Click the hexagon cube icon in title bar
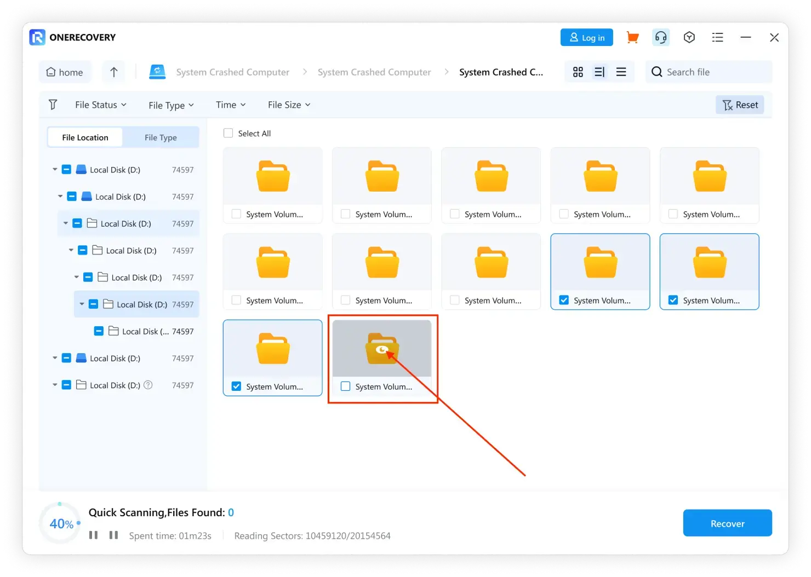This screenshot has width=811, height=577. [689, 37]
